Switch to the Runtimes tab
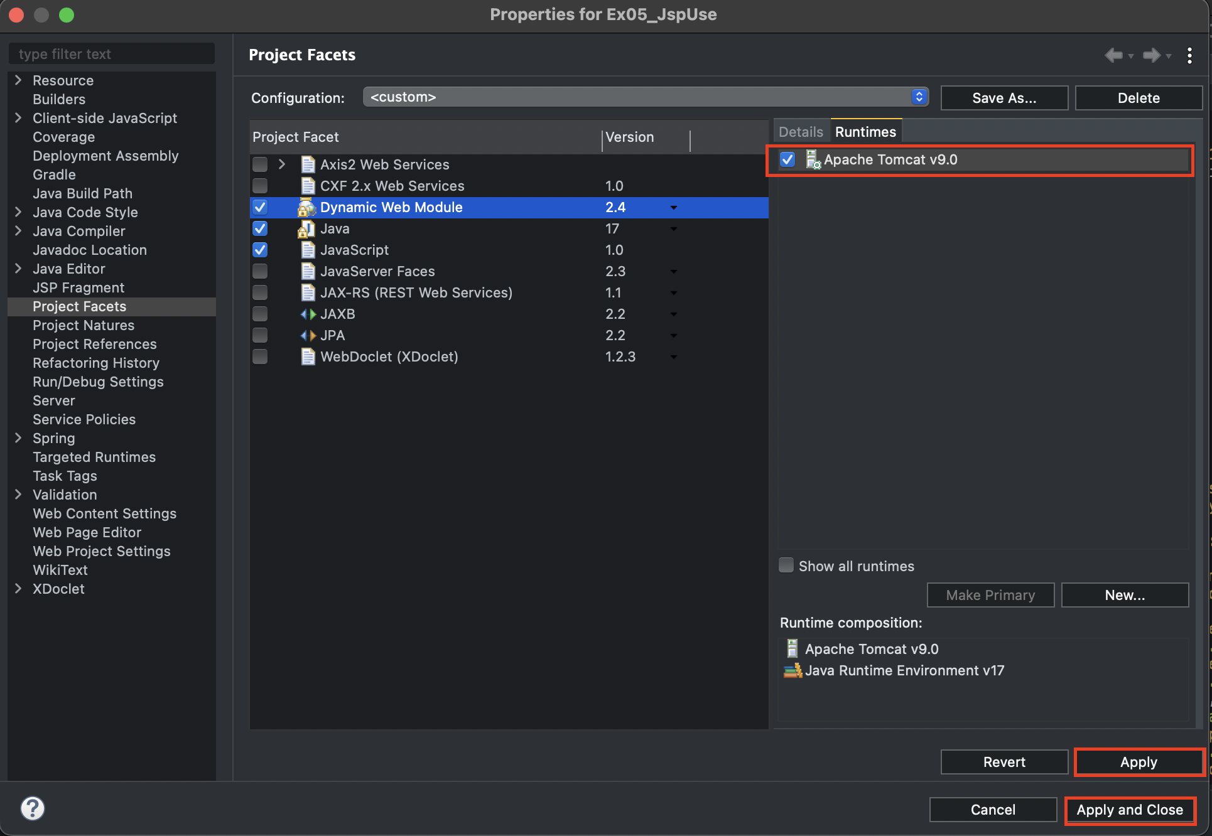 [x=865, y=132]
